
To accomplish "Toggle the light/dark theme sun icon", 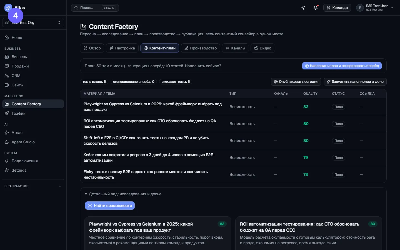I will pyautogui.click(x=303, y=8).
